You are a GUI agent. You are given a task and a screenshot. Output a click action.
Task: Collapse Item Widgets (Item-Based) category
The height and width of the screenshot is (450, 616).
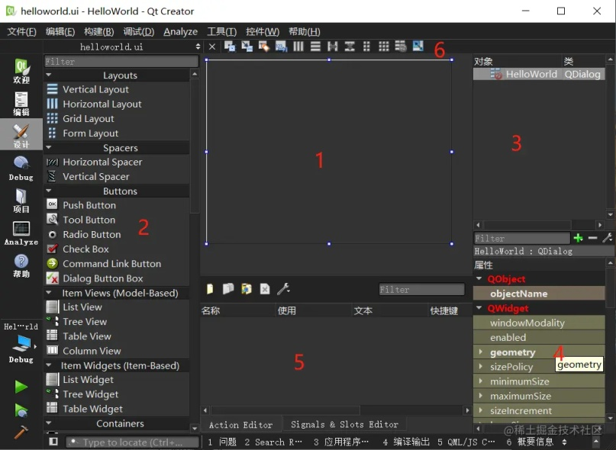(x=49, y=365)
